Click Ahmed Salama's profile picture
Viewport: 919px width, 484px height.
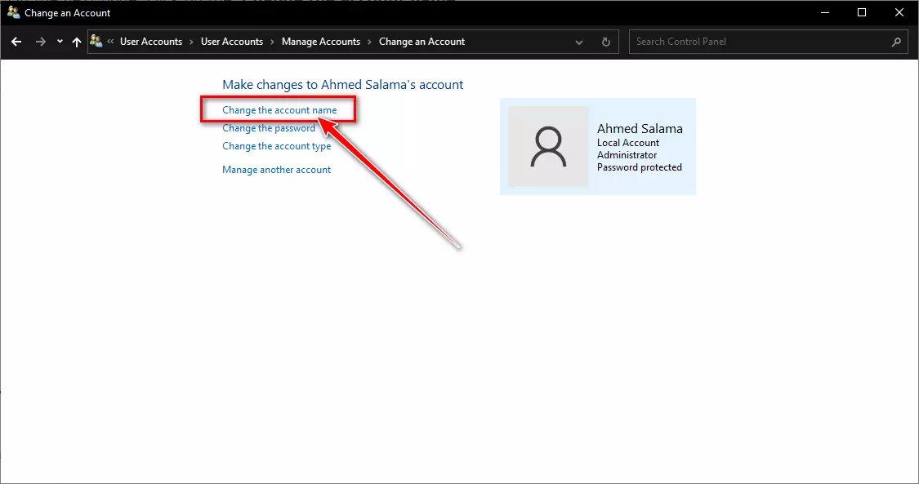(548, 146)
